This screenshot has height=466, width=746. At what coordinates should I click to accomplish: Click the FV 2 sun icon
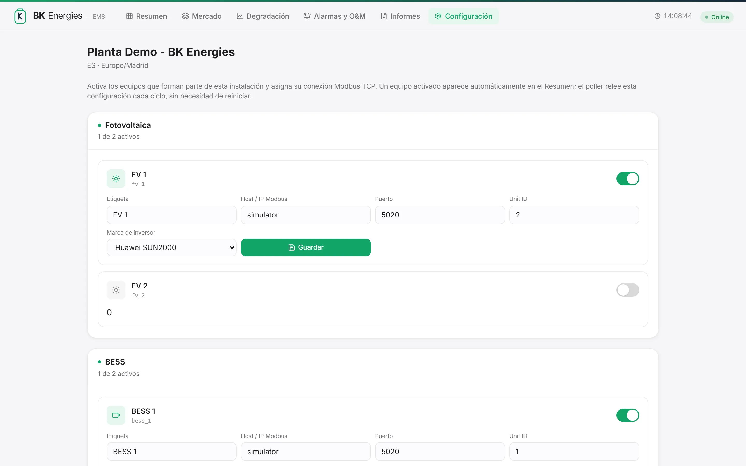pyautogui.click(x=116, y=290)
